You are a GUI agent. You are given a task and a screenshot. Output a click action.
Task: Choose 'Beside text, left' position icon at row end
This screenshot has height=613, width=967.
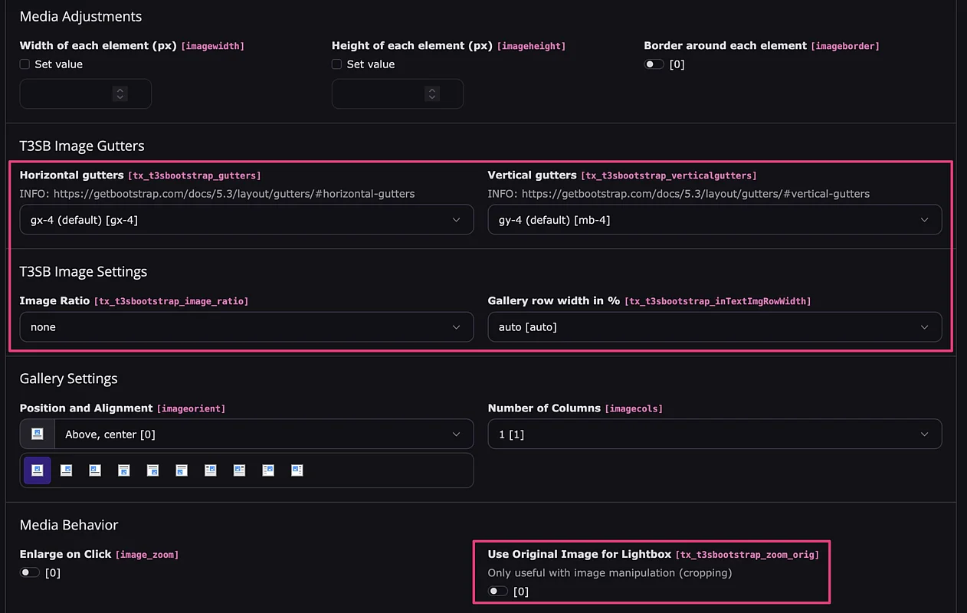point(297,470)
